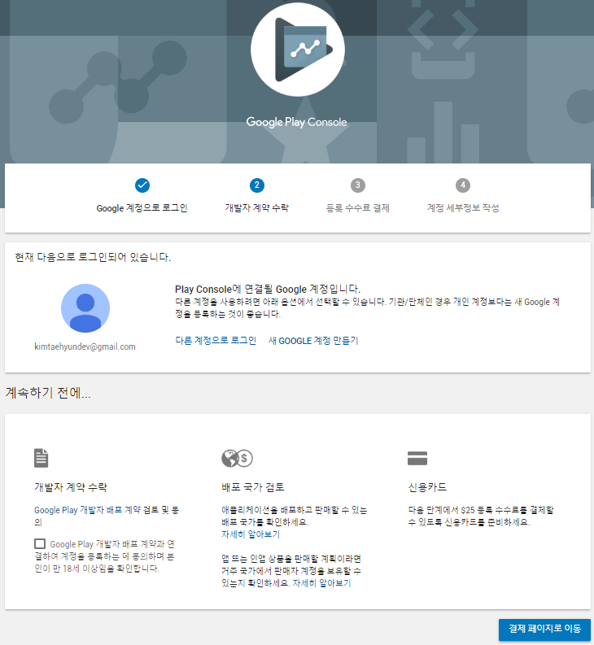Click the '배포 국가 검토' heading
Screen dimensions: 594x645
[x=253, y=487]
